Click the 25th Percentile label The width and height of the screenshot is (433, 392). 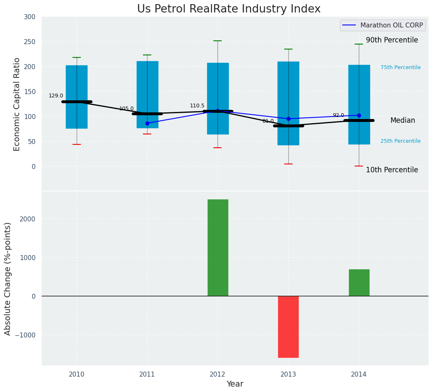coord(400,141)
